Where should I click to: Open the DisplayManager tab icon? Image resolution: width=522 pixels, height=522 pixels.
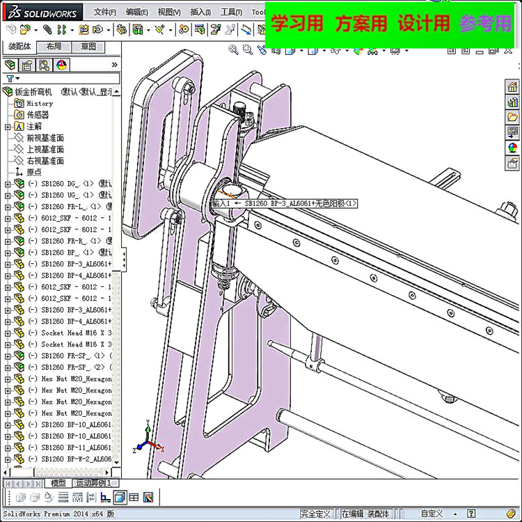point(61,65)
